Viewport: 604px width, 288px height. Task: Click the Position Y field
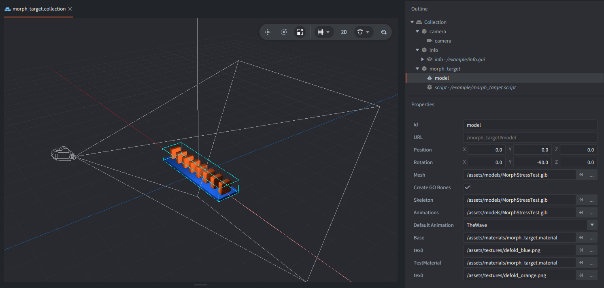[533, 150]
